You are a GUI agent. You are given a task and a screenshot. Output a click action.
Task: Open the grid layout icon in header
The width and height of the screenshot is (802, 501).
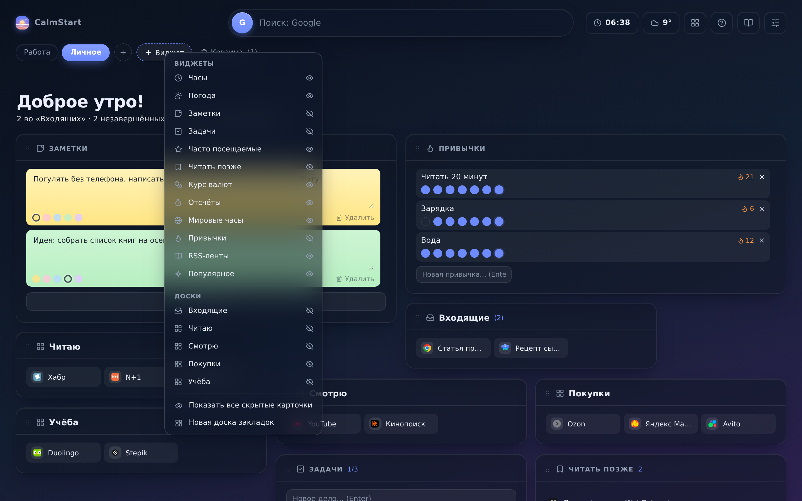pyautogui.click(x=695, y=23)
